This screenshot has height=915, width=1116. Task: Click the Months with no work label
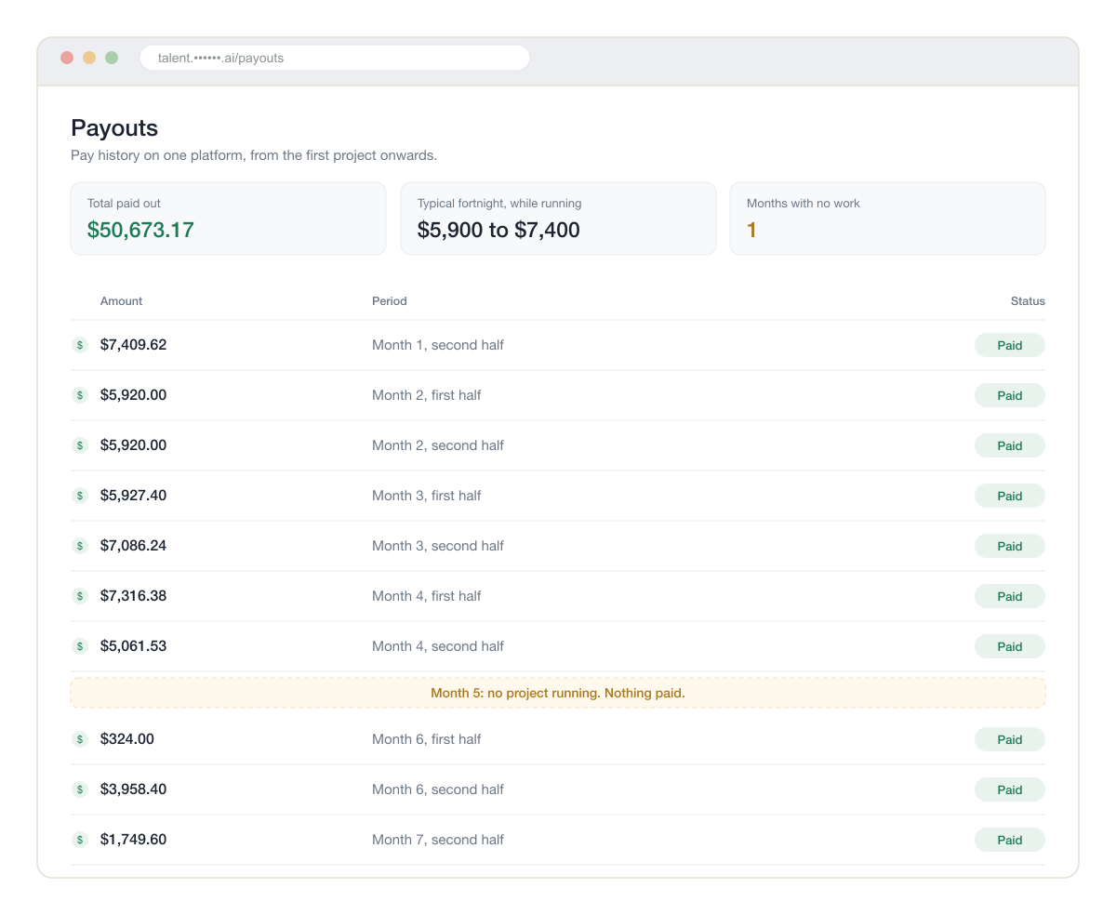(x=804, y=204)
